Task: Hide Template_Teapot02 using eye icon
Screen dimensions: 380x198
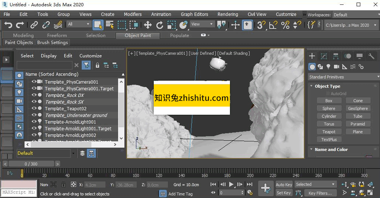Action: [34, 108]
